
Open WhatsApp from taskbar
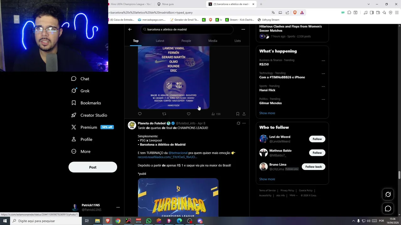click(149, 221)
